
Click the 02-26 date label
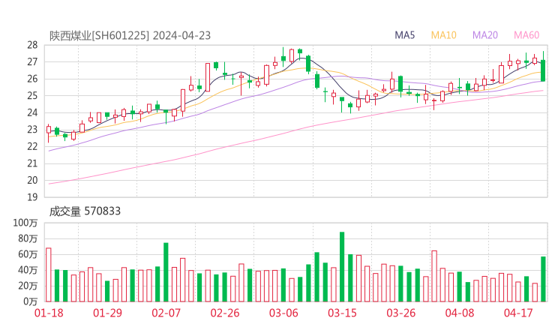pos(225,313)
